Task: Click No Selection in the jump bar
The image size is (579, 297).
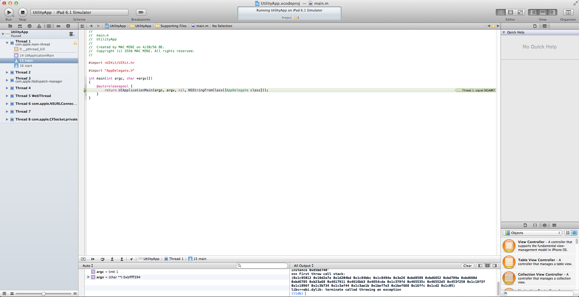Action: (x=222, y=26)
